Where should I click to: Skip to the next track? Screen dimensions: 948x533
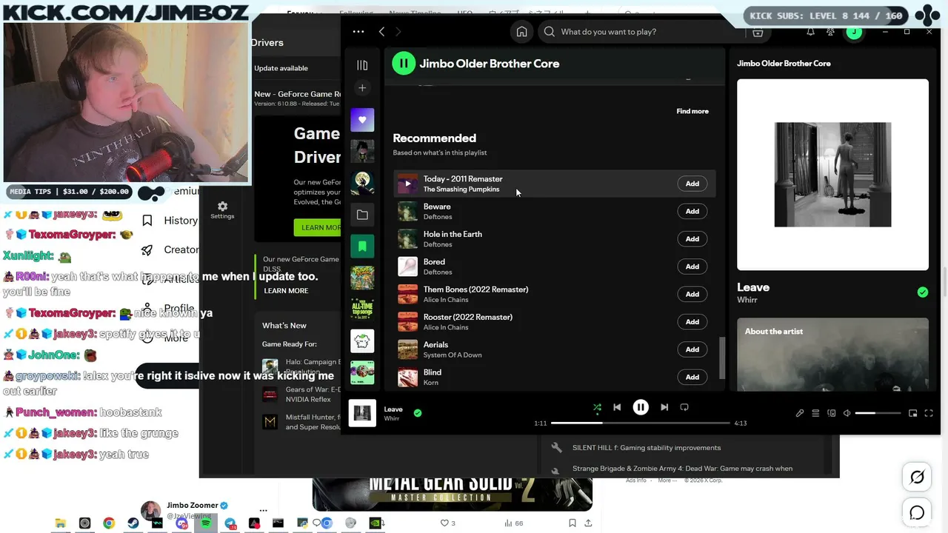pos(664,407)
